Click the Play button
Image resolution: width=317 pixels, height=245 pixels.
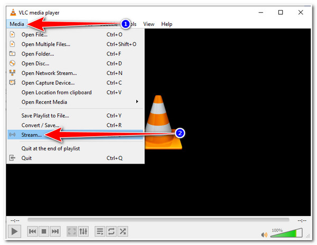point(14,231)
